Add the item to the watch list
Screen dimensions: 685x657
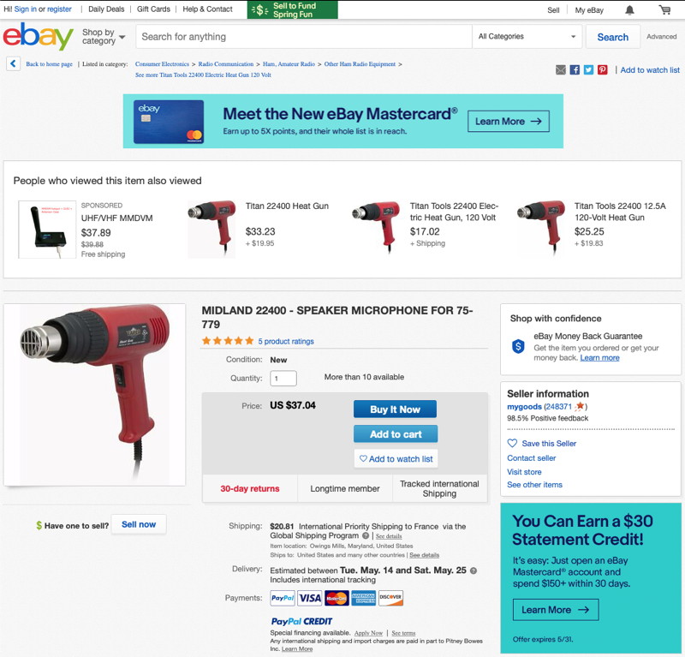pos(396,459)
